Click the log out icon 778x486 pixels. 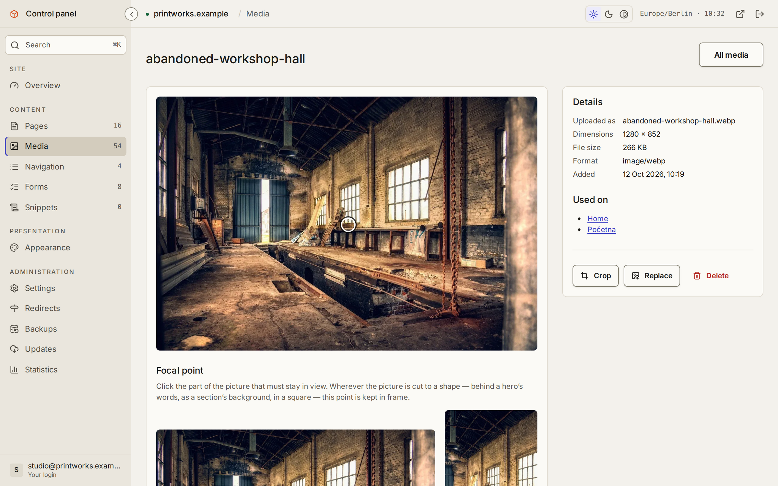pos(760,14)
